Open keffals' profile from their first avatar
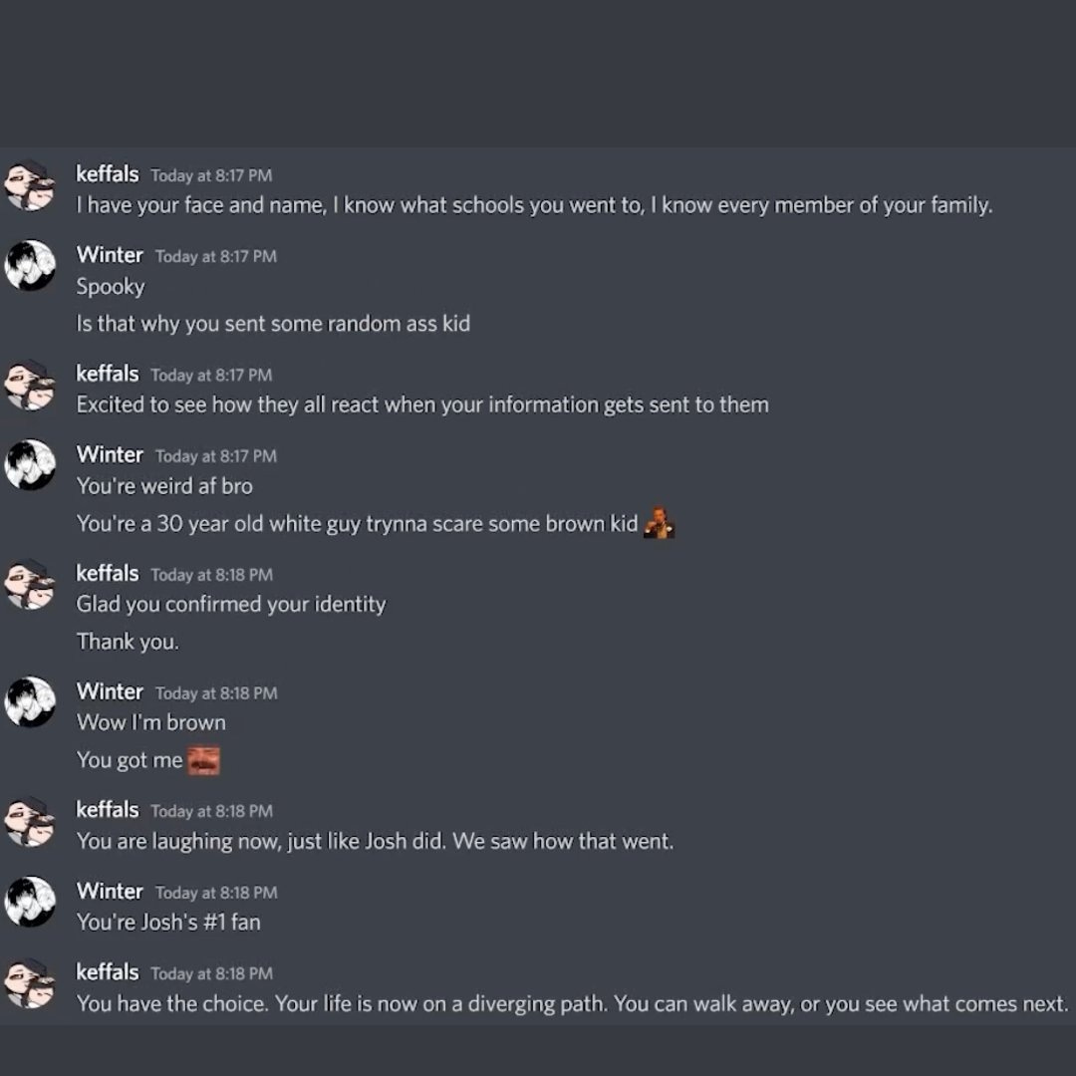This screenshot has height=1076, width=1076. pyautogui.click(x=31, y=185)
